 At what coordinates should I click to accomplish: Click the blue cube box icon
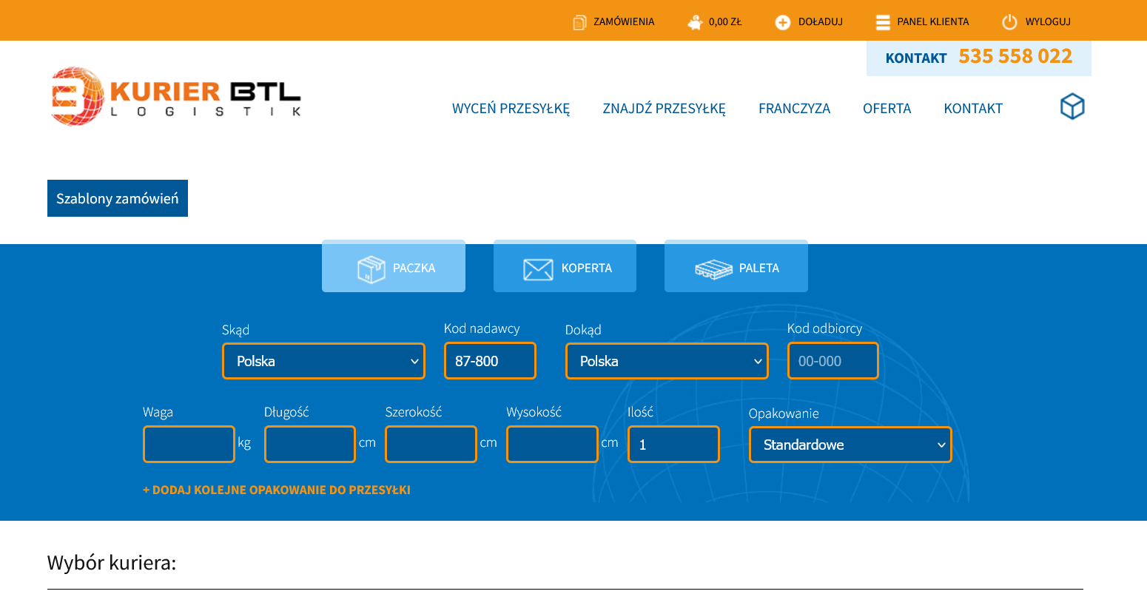coord(1072,107)
